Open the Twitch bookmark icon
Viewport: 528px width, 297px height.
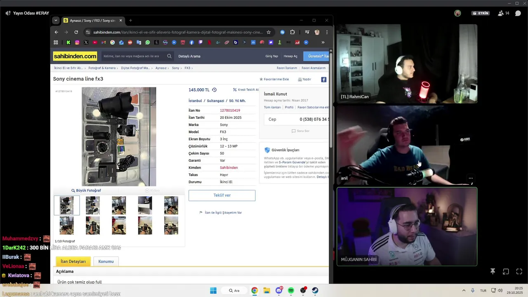[x=200, y=42]
